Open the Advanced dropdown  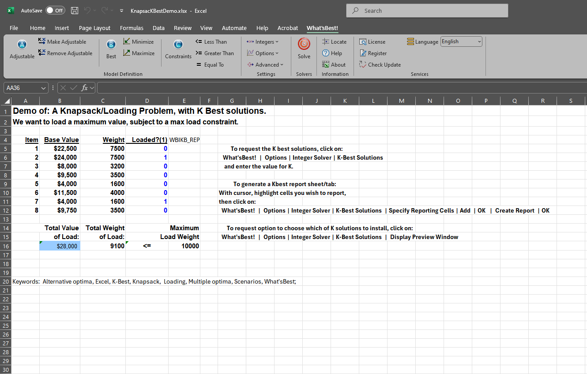[x=265, y=64]
